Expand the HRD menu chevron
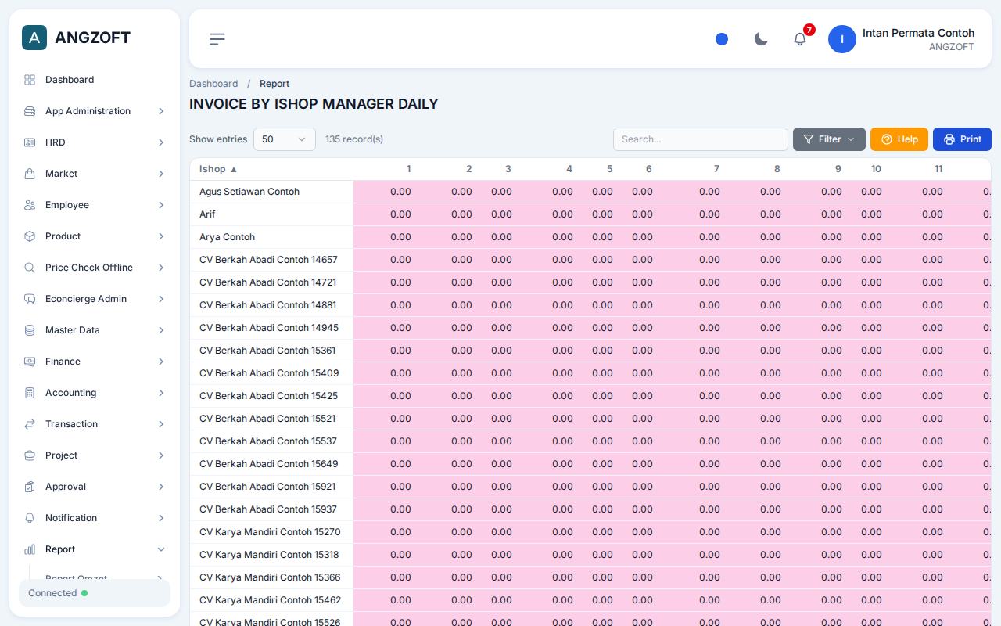 (x=161, y=142)
